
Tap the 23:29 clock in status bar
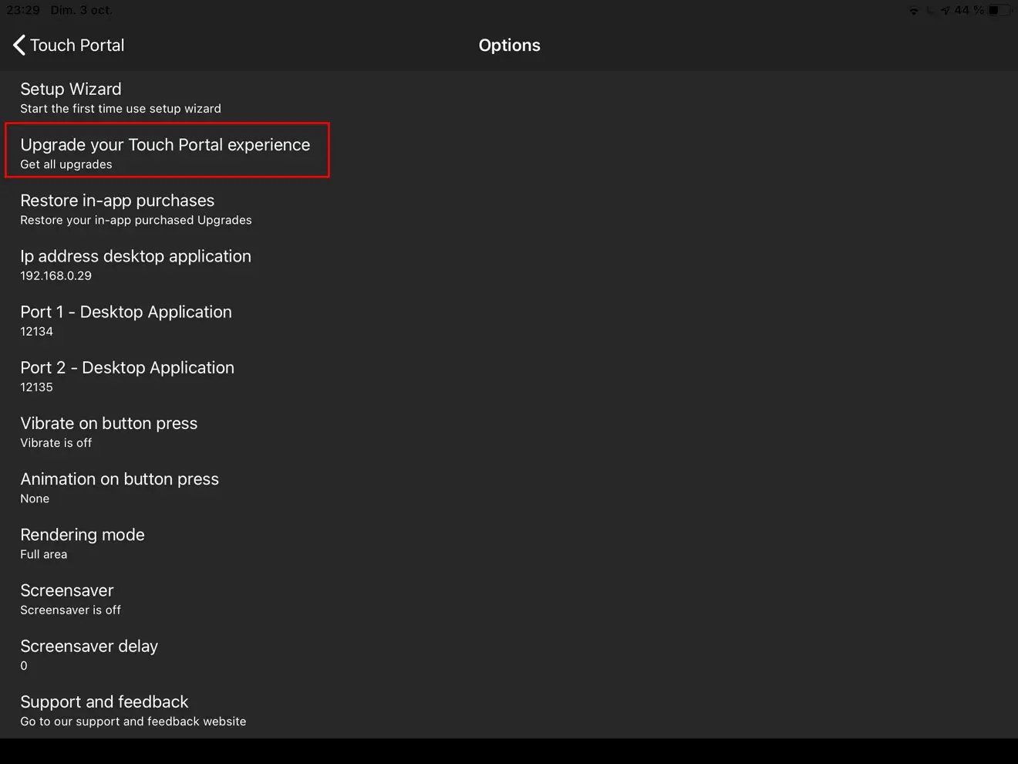pyautogui.click(x=23, y=10)
